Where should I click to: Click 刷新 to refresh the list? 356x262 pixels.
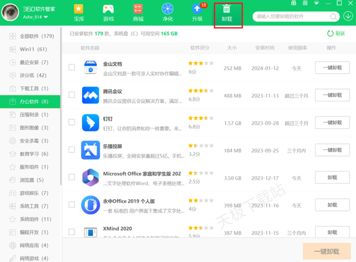coord(335,34)
